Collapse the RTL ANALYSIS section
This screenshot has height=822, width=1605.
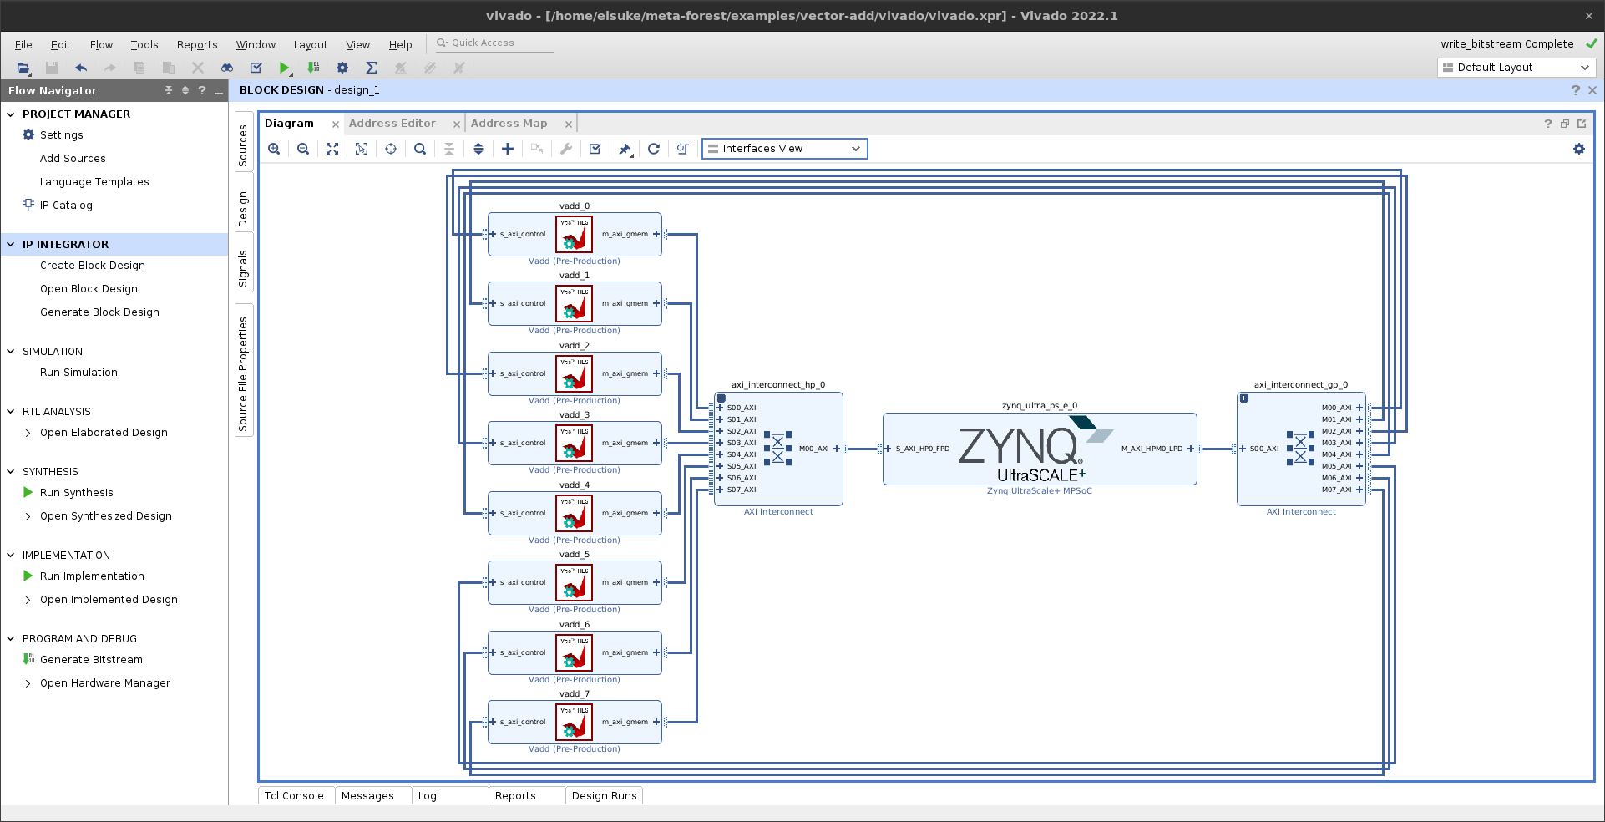coord(11,412)
